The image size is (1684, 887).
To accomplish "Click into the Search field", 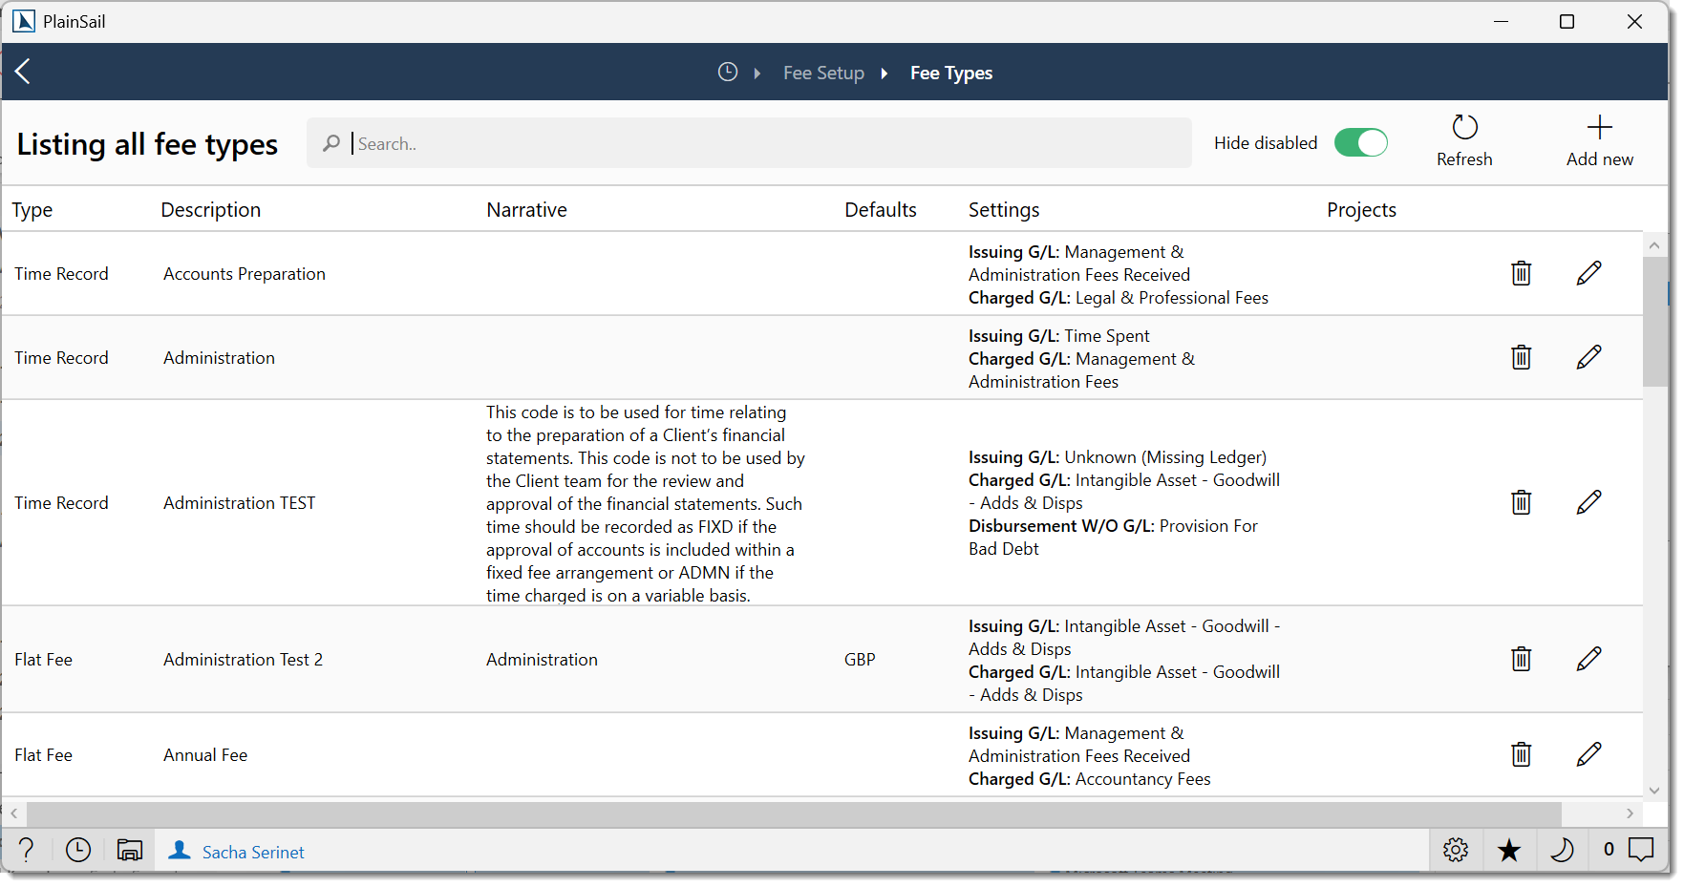I will (669, 143).
